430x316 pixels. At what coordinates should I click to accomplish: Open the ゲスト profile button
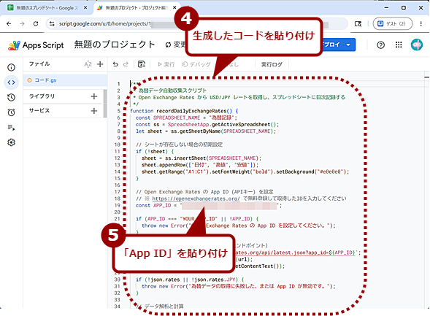pyautogui.click(x=393, y=23)
